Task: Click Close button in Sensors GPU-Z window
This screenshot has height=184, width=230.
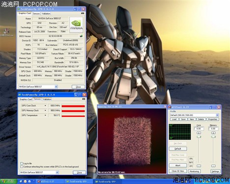Action: tap(79, 173)
